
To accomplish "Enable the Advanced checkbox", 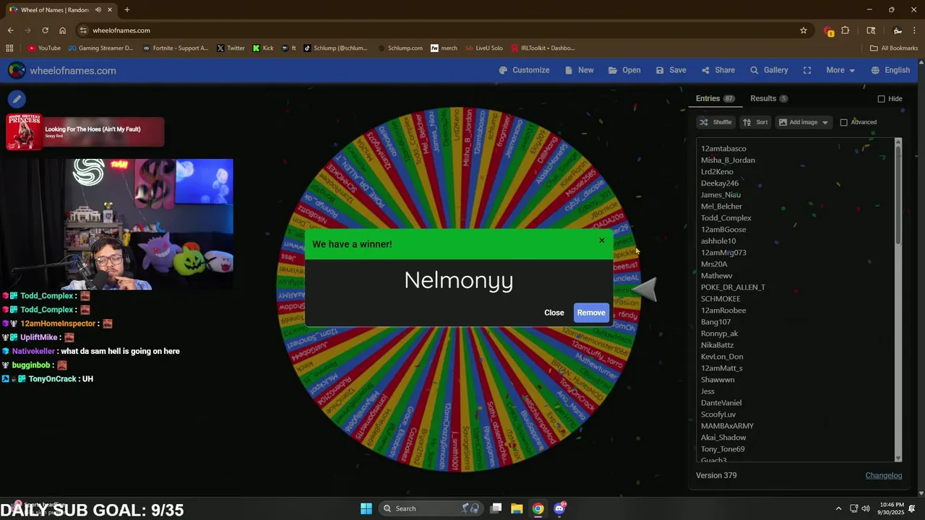I will pyautogui.click(x=843, y=122).
